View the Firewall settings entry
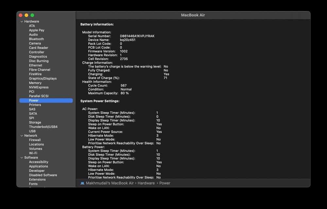Viewport: 327px width, 209px height. [x=35, y=140]
